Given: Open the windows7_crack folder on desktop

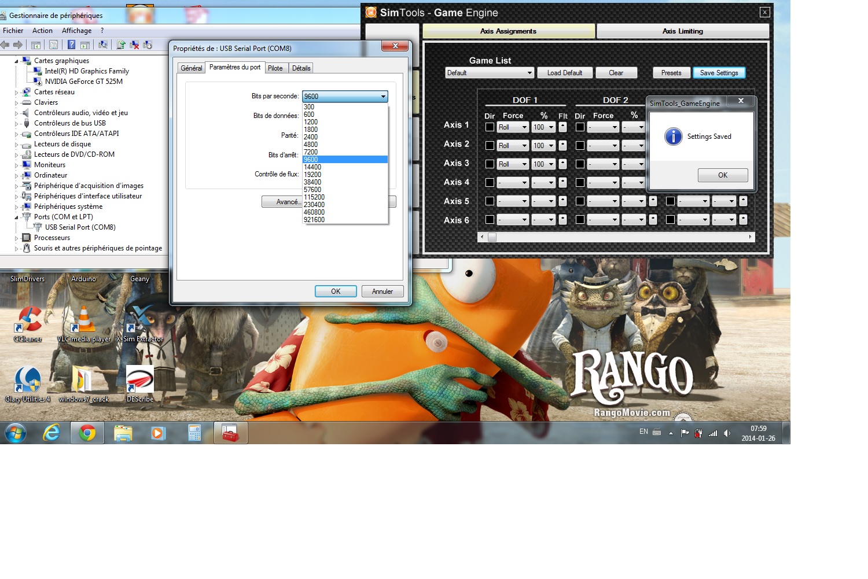Looking at the screenshot, I should tap(84, 383).
